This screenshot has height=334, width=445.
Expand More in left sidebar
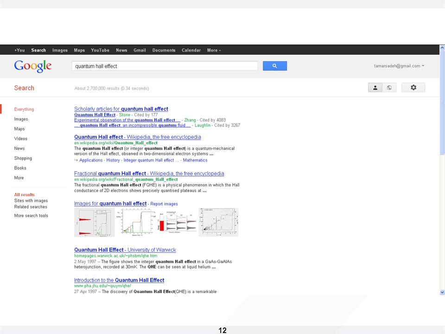(19, 178)
